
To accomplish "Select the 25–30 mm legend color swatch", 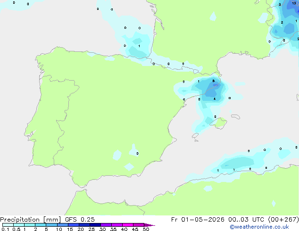I will point(95,225).
